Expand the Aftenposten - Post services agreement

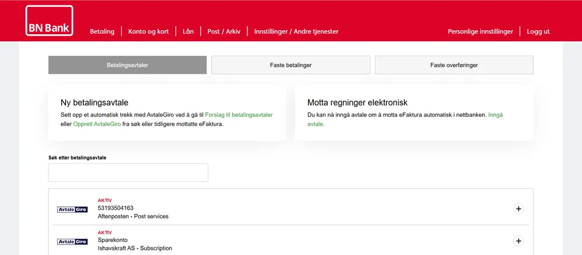(x=519, y=209)
